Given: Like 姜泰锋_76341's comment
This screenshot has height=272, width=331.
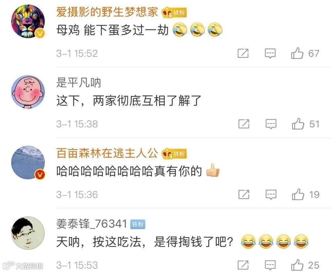Looking at the screenshot, I should (297, 265).
